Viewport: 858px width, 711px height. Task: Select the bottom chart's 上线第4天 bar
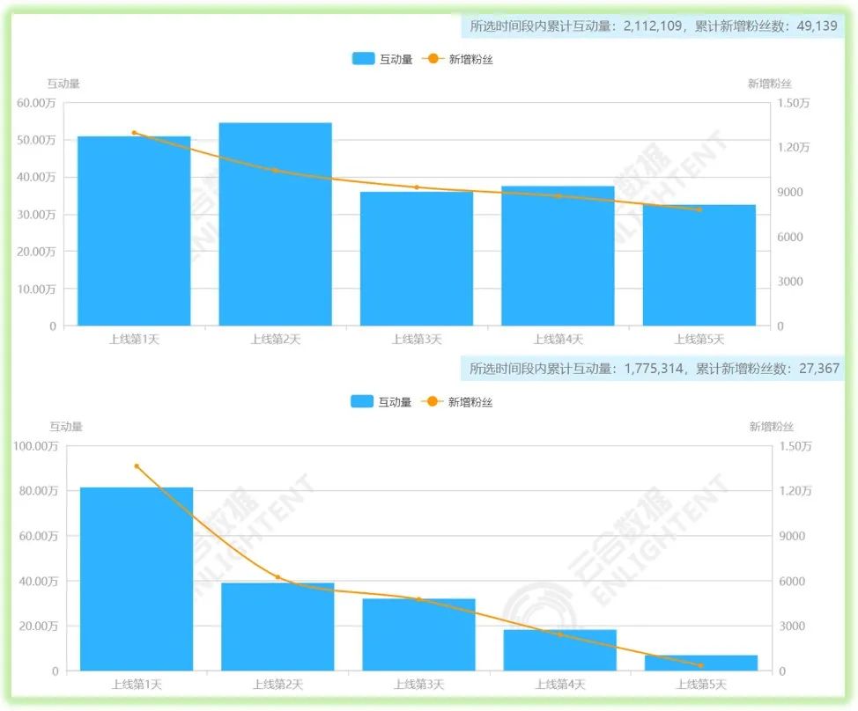pyautogui.click(x=559, y=650)
